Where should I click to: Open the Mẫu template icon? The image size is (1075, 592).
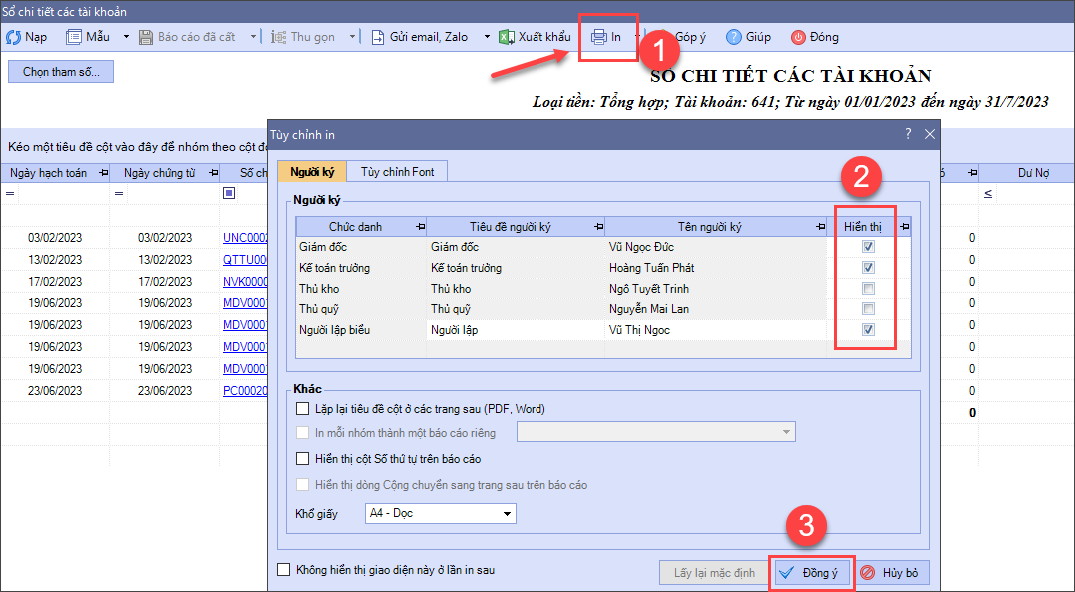(74, 37)
